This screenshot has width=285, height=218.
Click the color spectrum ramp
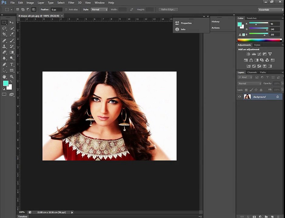pyautogui.click(x=259, y=40)
